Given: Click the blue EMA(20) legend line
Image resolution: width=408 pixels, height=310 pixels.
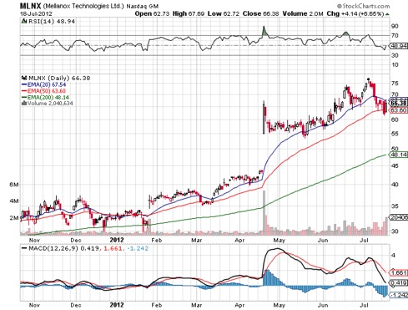Looking at the screenshot, I should coord(24,84).
